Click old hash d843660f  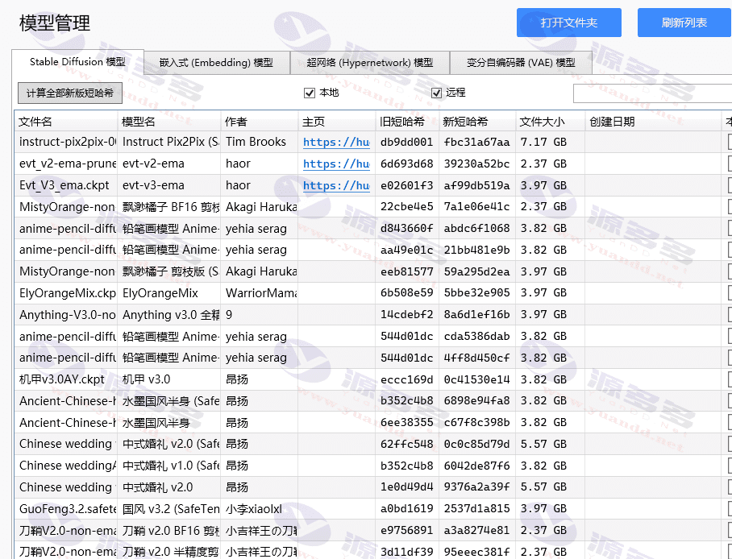(407, 228)
